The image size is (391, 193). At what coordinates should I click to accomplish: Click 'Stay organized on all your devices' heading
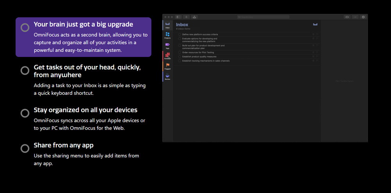86,110
